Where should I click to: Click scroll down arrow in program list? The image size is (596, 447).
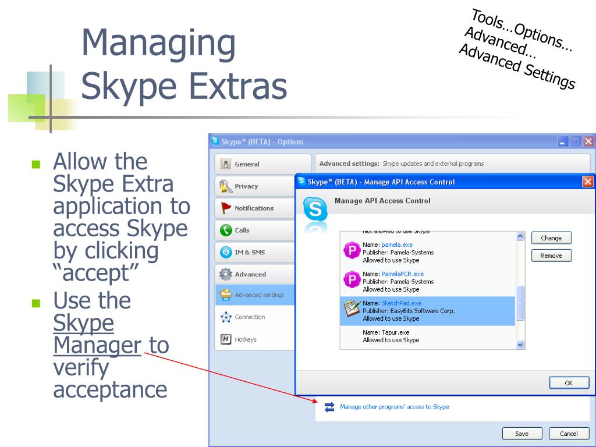(520, 345)
